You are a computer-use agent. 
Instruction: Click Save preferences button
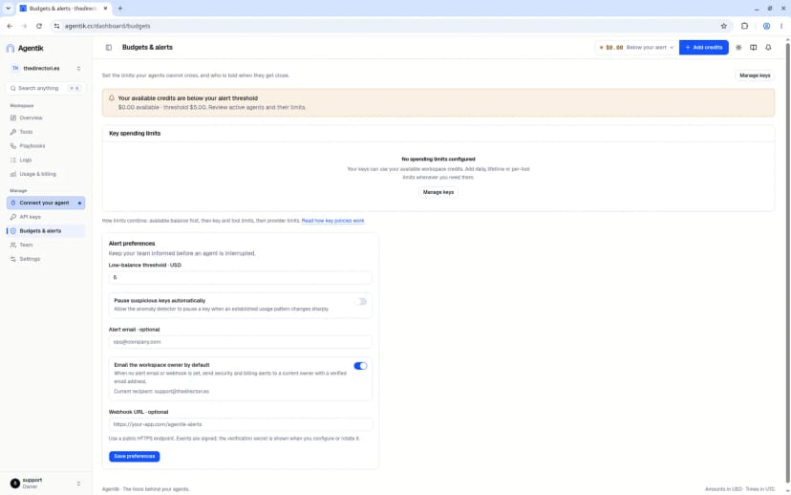pos(134,456)
